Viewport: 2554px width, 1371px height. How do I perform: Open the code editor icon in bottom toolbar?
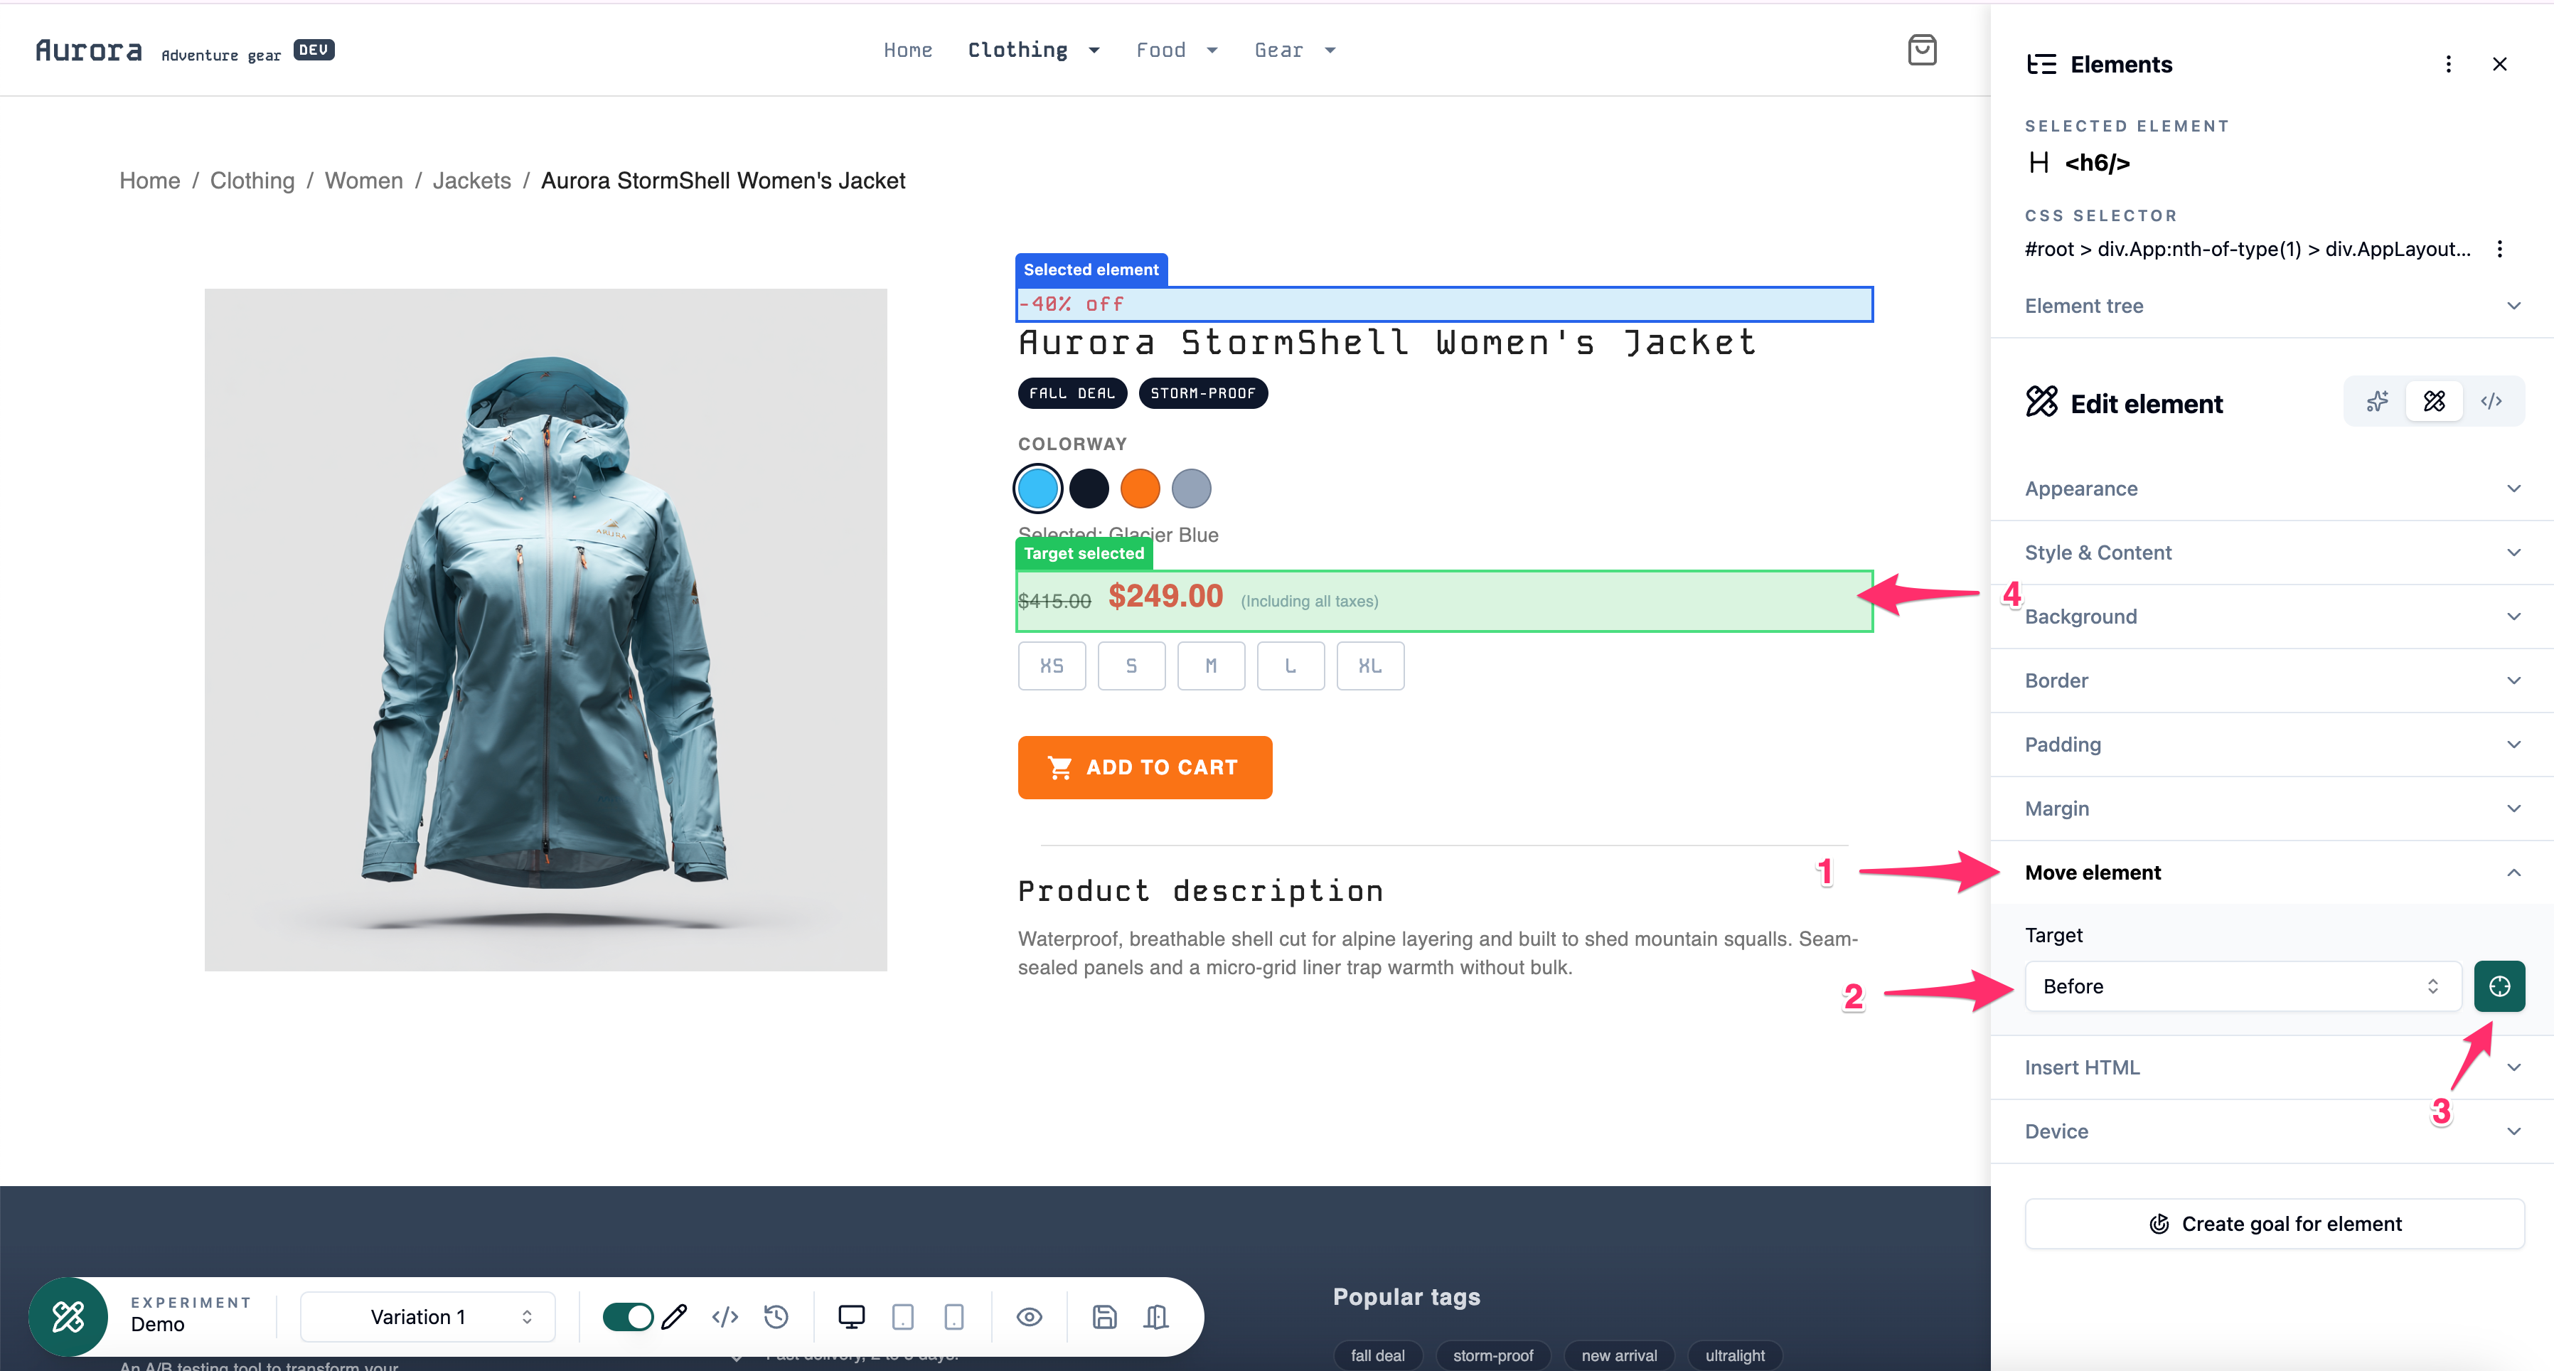[725, 1316]
